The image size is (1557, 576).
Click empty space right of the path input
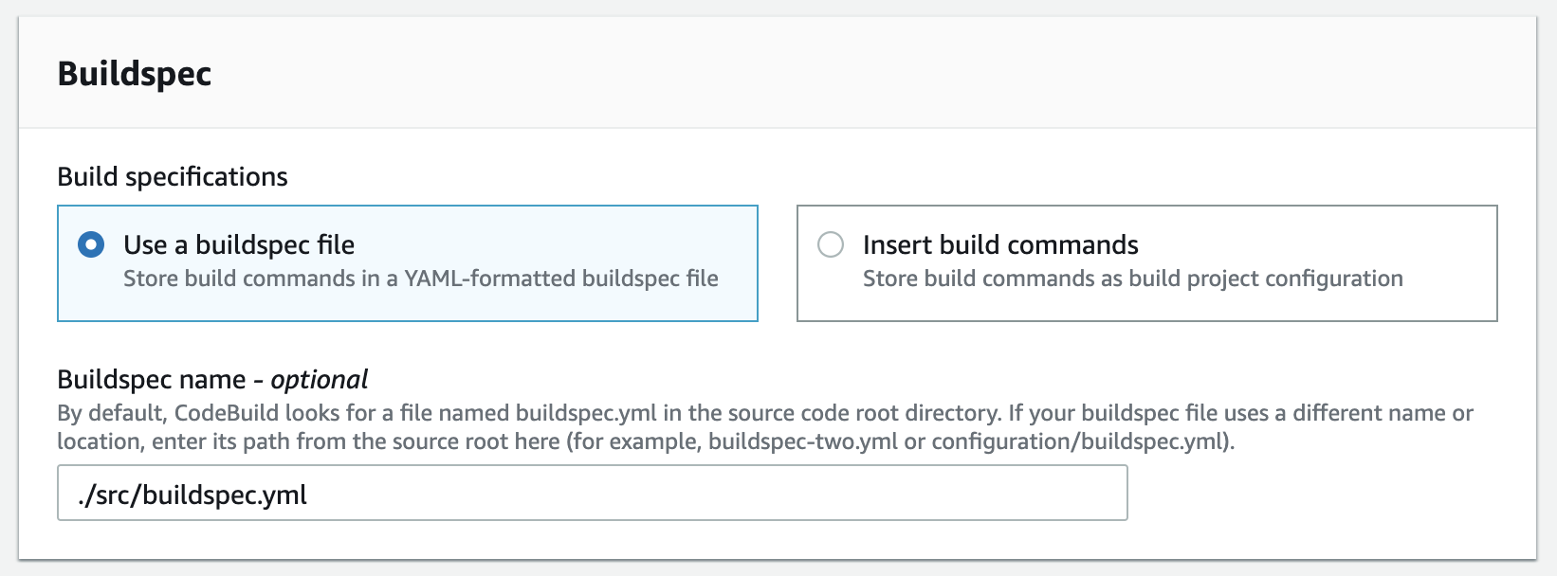(x=1328, y=493)
